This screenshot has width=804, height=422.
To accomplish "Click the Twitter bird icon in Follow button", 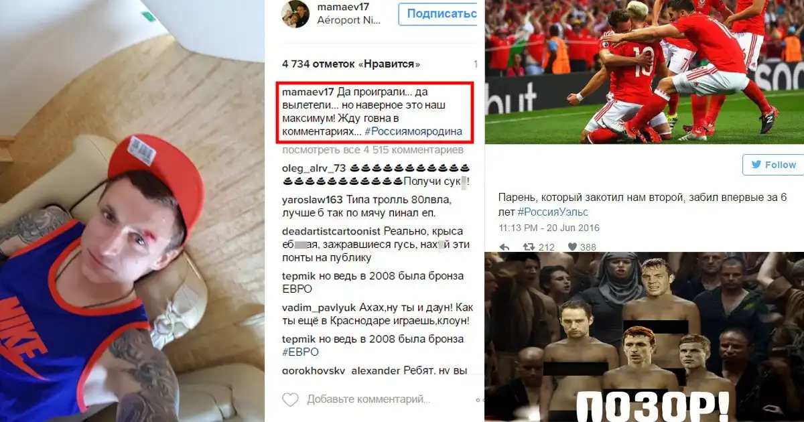I will click(x=756, y=165).
